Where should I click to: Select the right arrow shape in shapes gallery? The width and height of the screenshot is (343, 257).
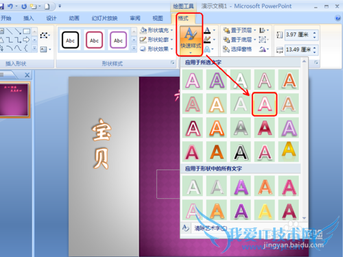(26, 40)
